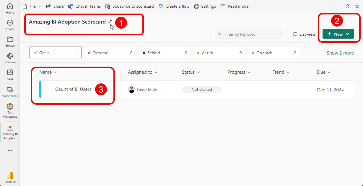The height and width of the screenshot is (186, 363).
Task: Click Subscribe to scorecard
Action: 130,6
